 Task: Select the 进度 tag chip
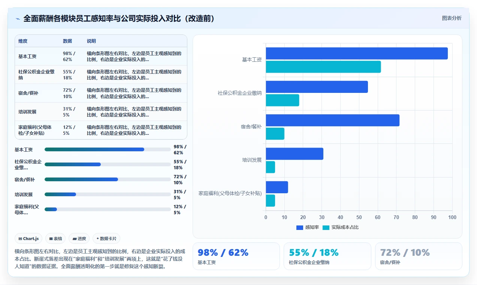(x=79, y=239)
